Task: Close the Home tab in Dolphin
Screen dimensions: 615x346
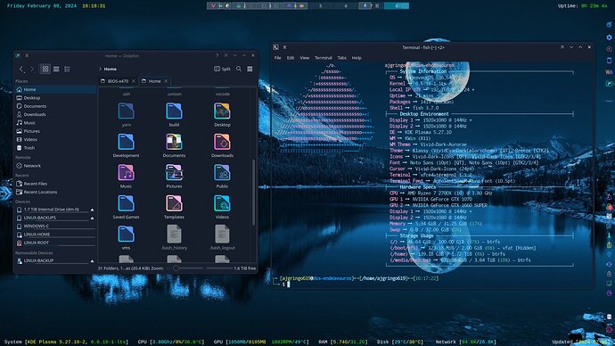Action: (x=166, y=81)
